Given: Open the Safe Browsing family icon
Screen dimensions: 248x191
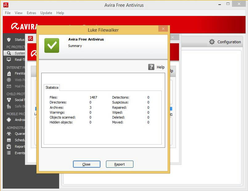Looking at the screenshot, I should pos(9,106).
